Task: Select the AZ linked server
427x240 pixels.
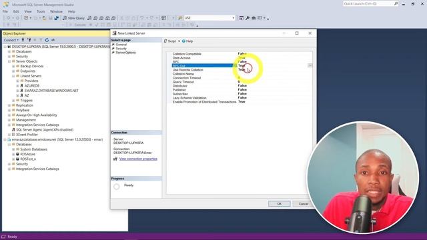Action: click(x=27, y=95)
